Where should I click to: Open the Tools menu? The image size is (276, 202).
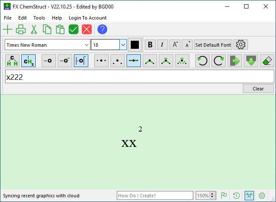[39, 18]
